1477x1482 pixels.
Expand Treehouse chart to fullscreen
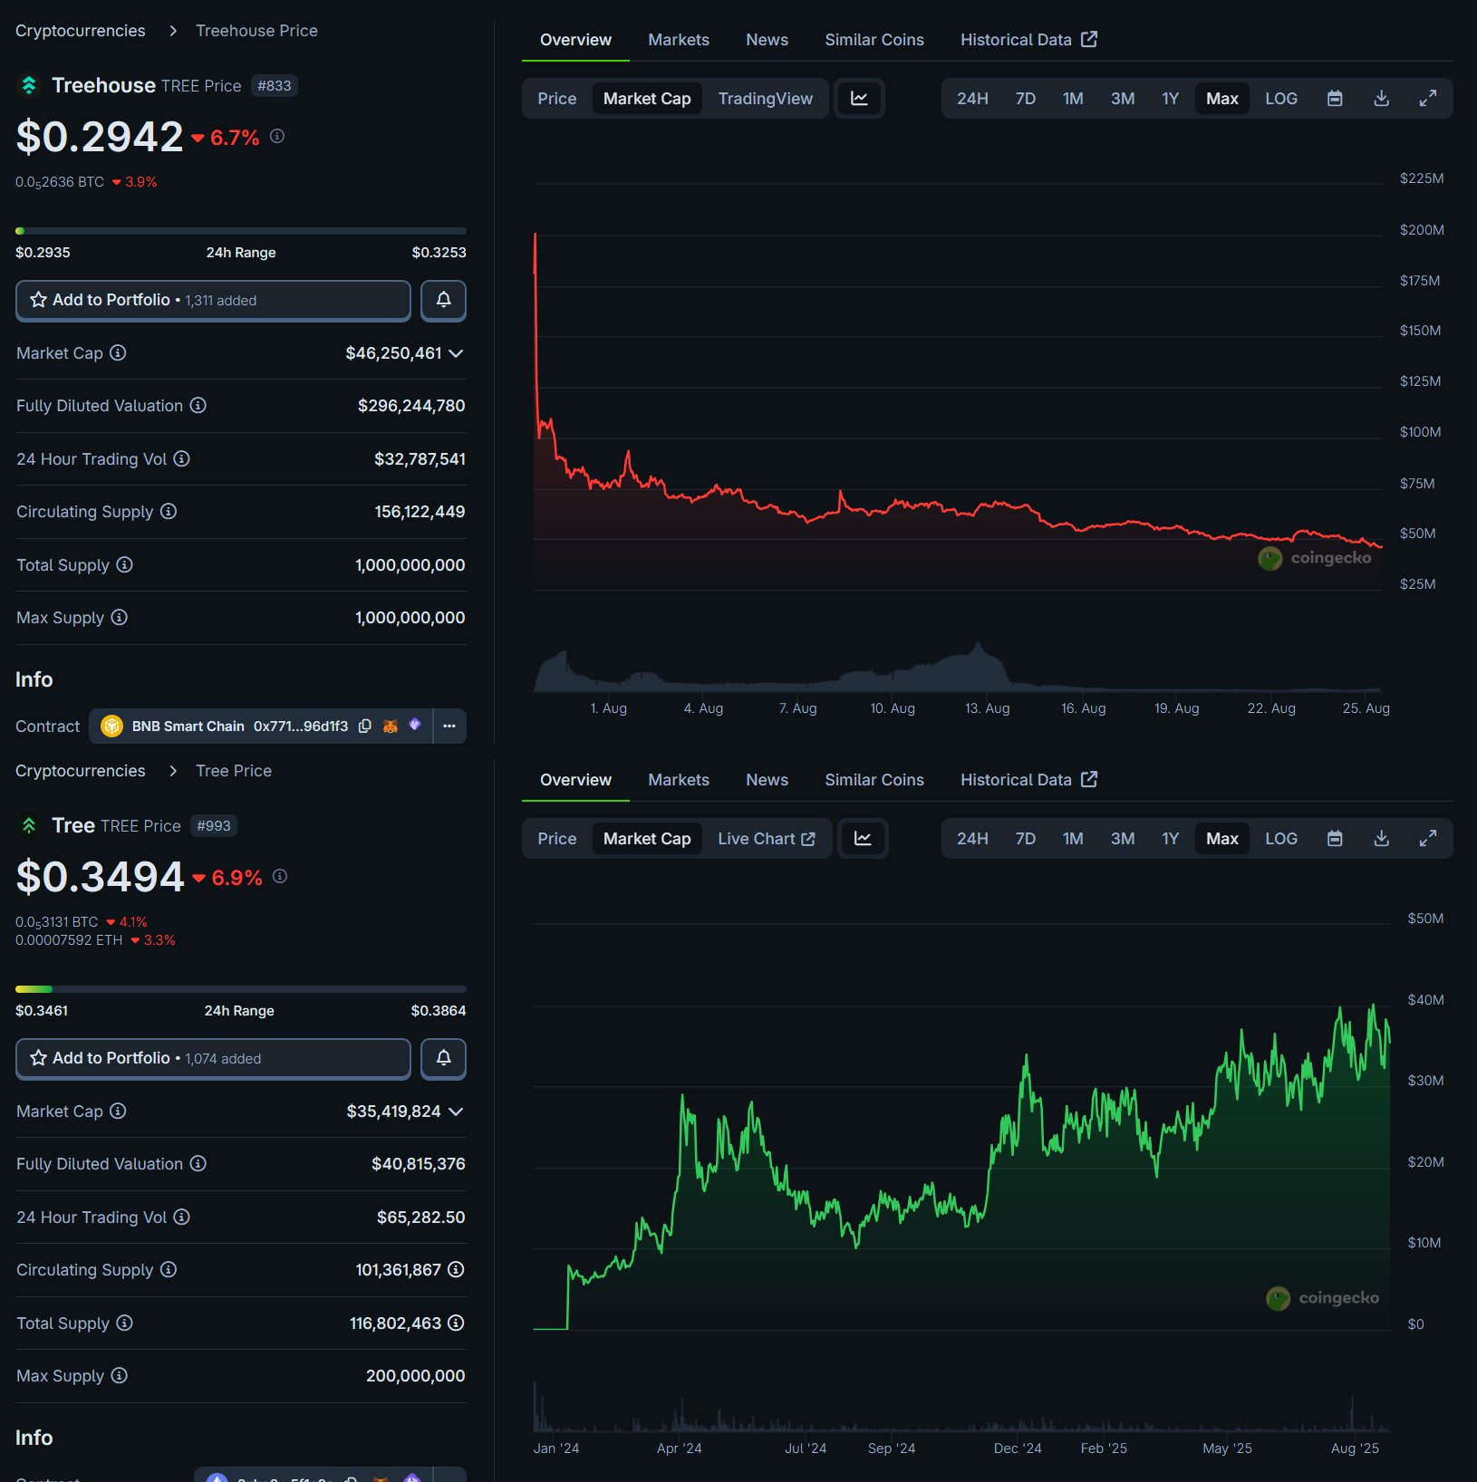point(1428,99)
